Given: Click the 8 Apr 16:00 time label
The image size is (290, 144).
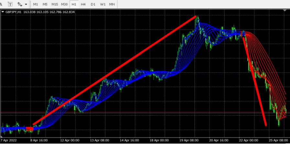Looking at the screenshot, I should (39, 140).
